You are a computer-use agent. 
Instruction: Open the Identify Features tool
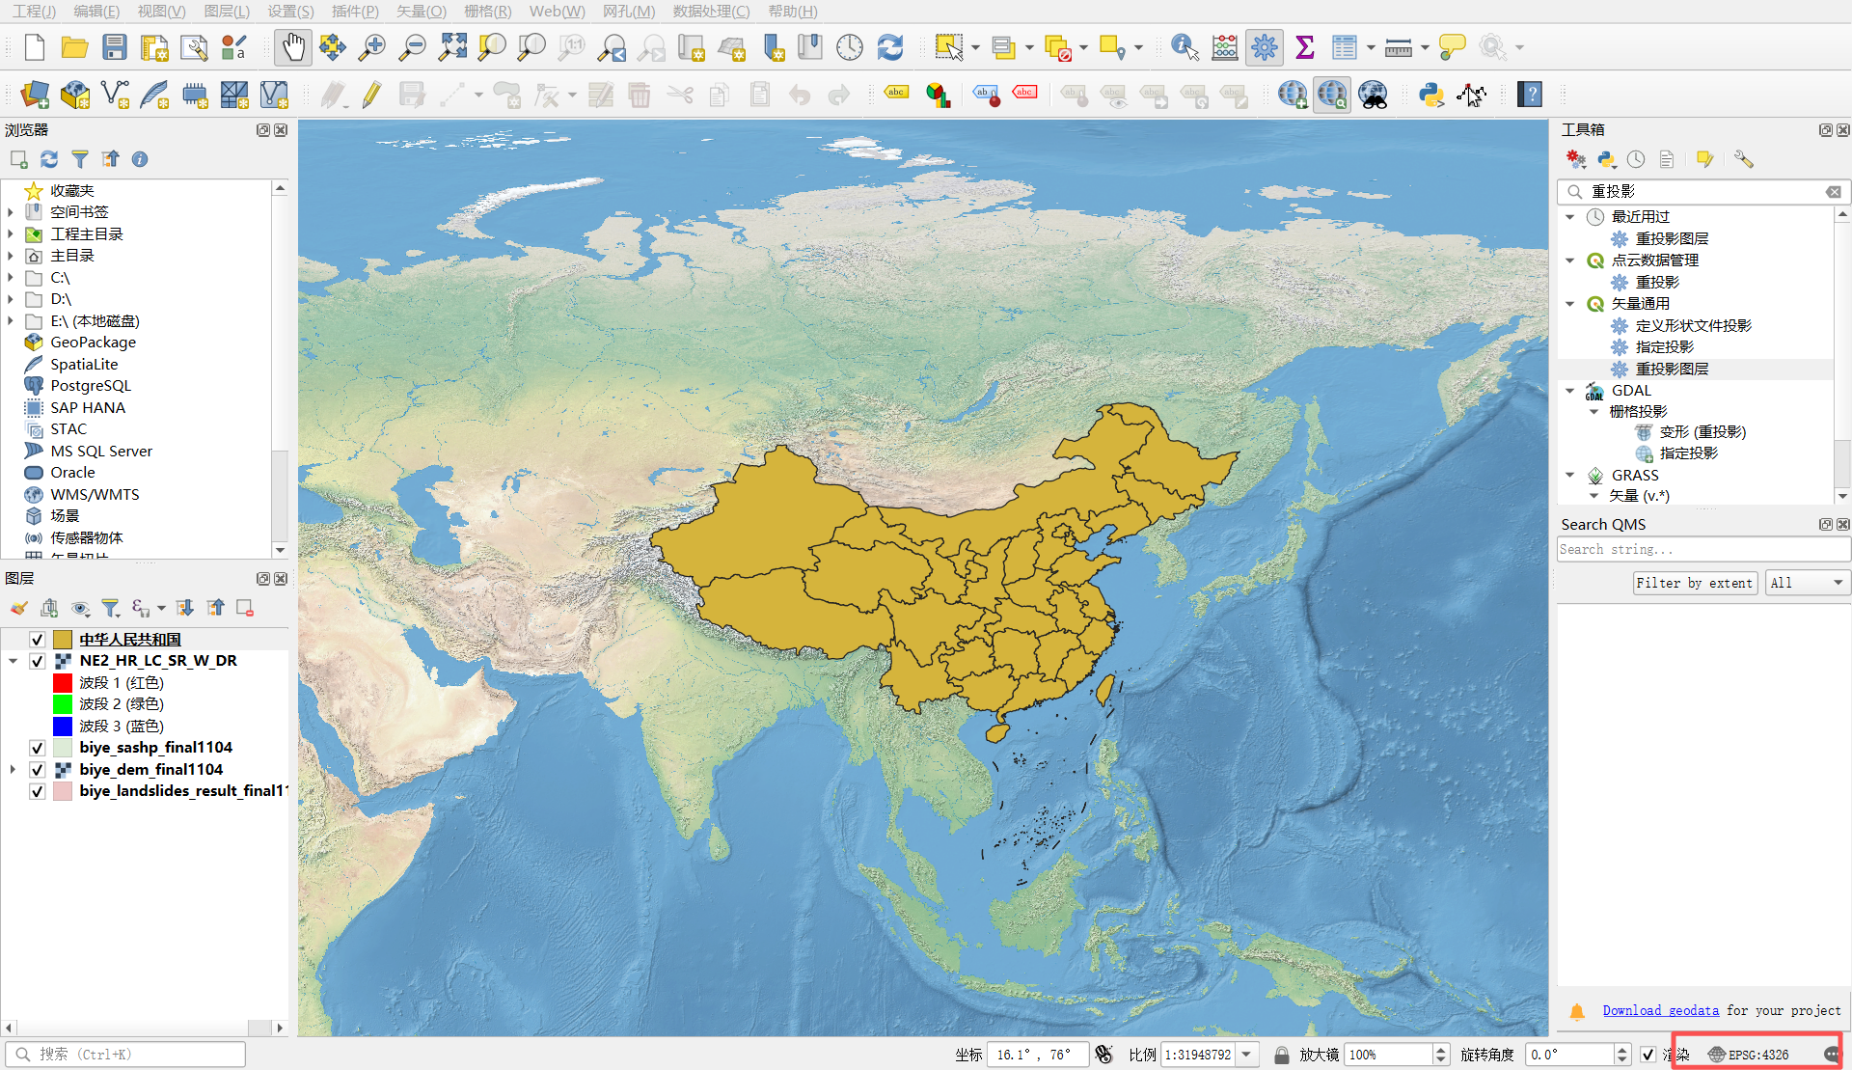pyautogui.click(x=1184, y=47)
